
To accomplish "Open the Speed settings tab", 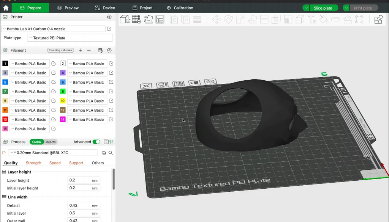I will click(55, 163).
